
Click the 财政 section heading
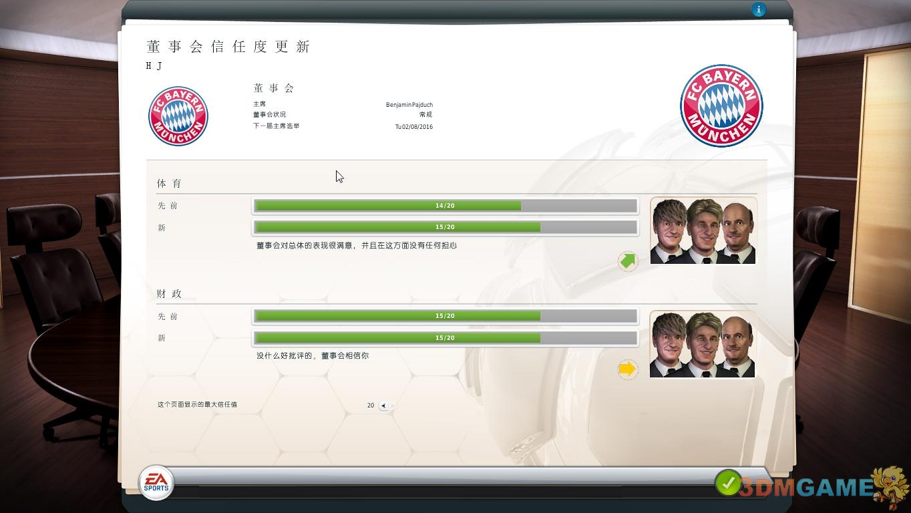169,294
